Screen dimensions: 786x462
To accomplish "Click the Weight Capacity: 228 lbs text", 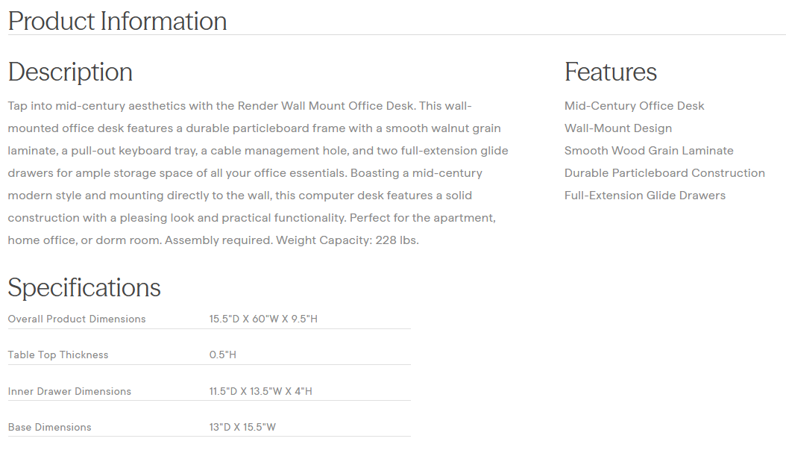I will [x=348, y=240].
